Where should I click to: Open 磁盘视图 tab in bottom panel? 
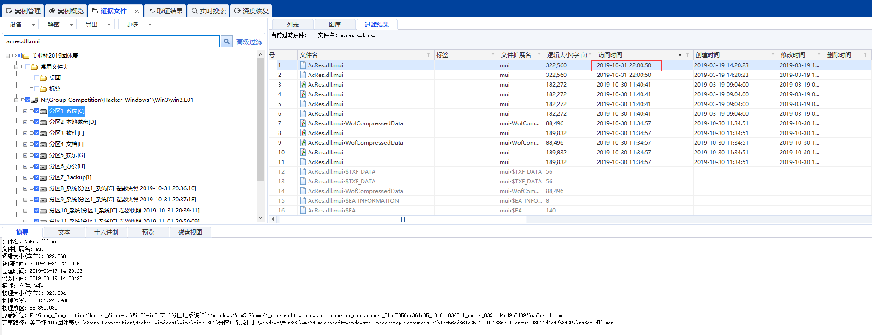190,232
